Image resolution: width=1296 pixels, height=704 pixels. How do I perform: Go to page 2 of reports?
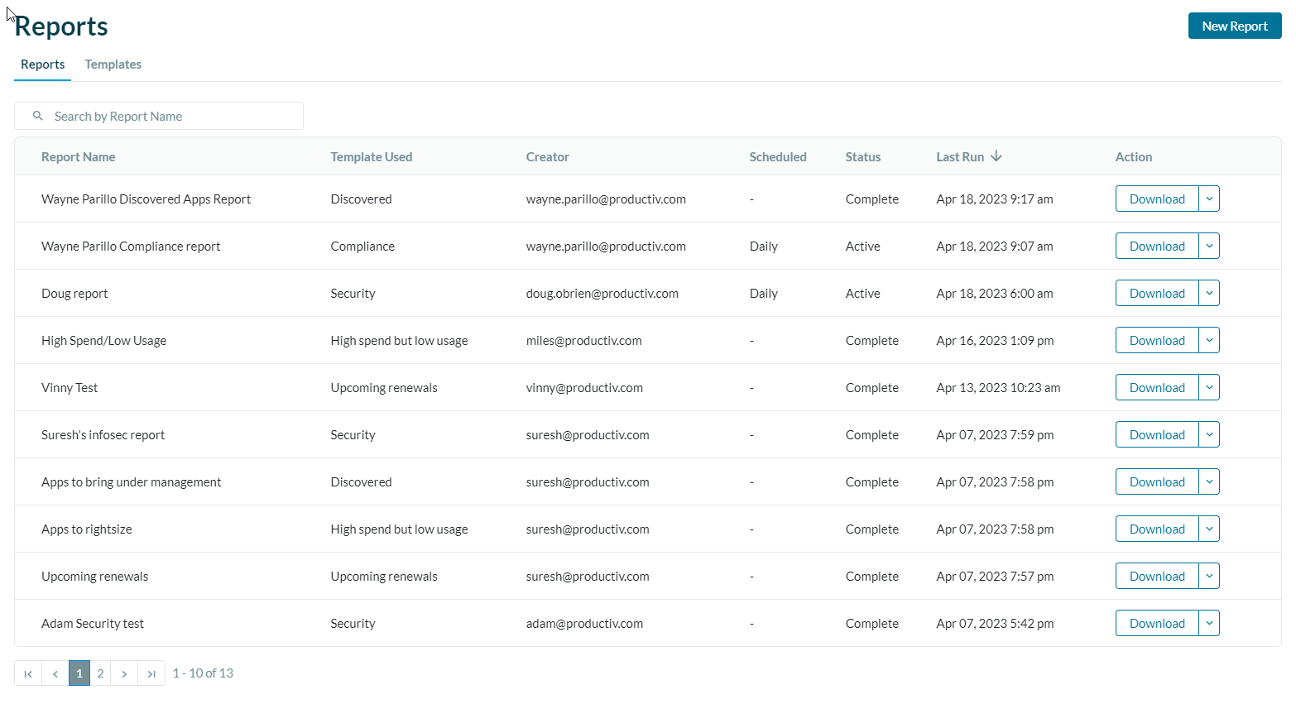pyautogui.click(x=99, y=673)
